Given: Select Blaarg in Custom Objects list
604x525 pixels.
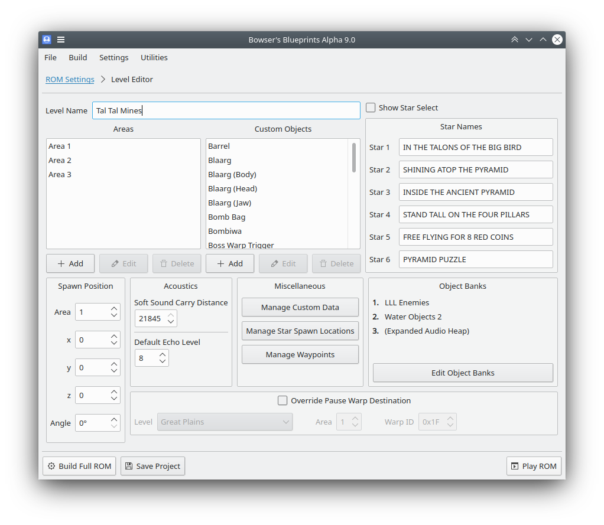Looking at the screenshot, I should (x=277, y=161).
